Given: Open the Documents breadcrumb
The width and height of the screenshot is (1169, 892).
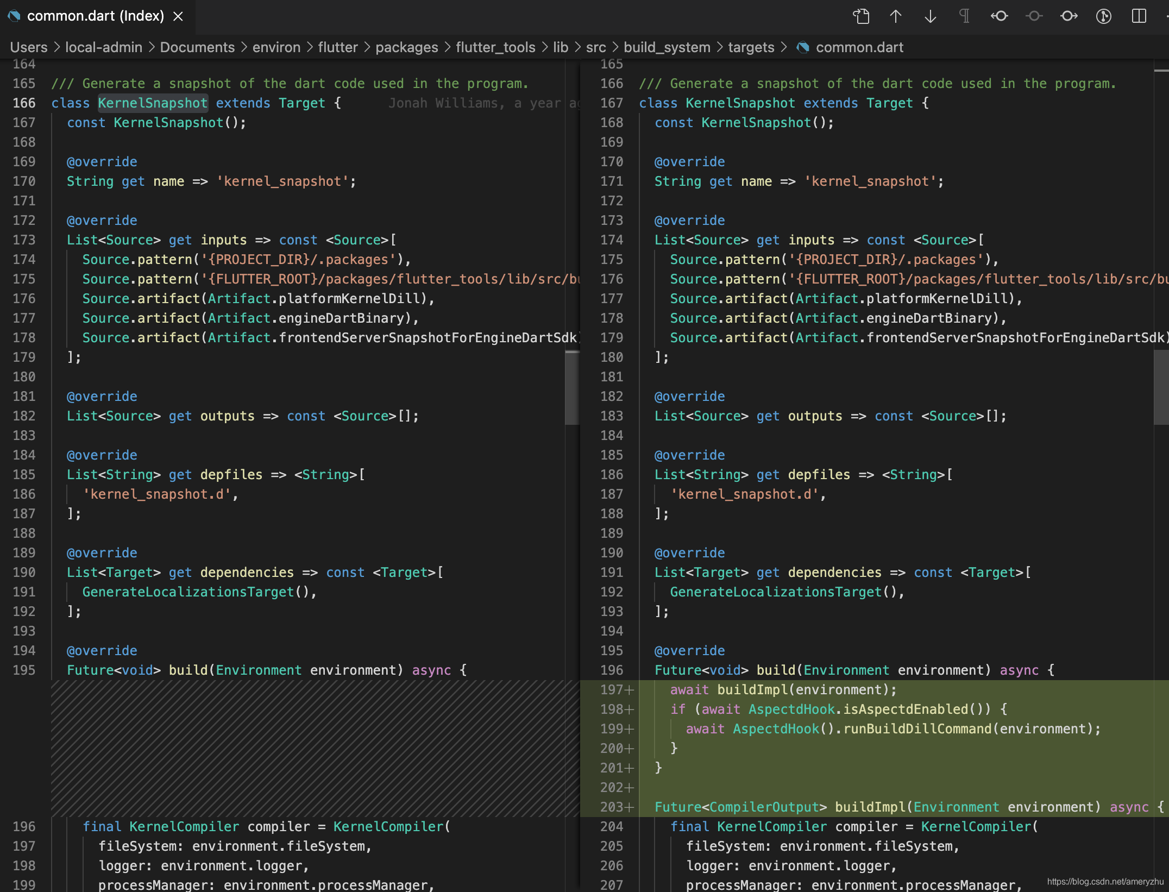Looking at the screenshot, I should click(197, 48).
